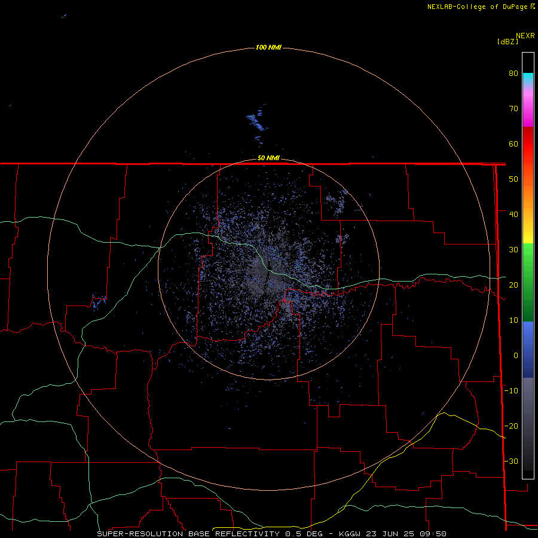Click the 60 dBZ scale value

[513, 143]
